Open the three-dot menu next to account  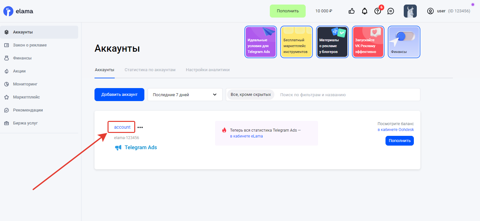(140, 127)
